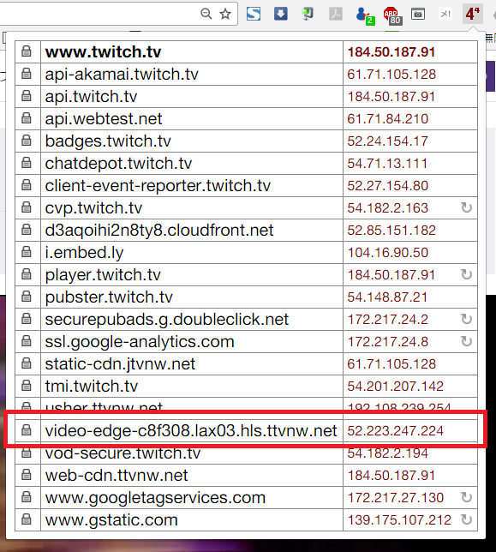This screenshot has height=552, width=496.
Task: Click lock icon beside chatdepot.twitch.tv
Action: point(27,163)
